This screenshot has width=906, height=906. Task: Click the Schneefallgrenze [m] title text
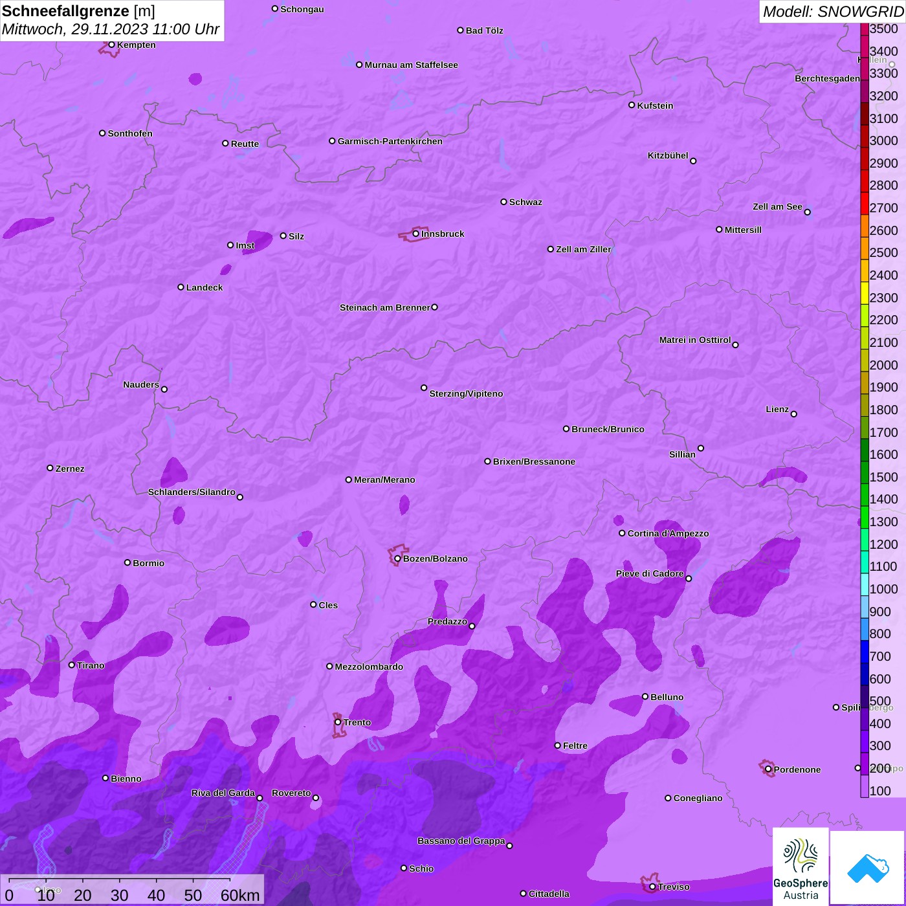78,11
